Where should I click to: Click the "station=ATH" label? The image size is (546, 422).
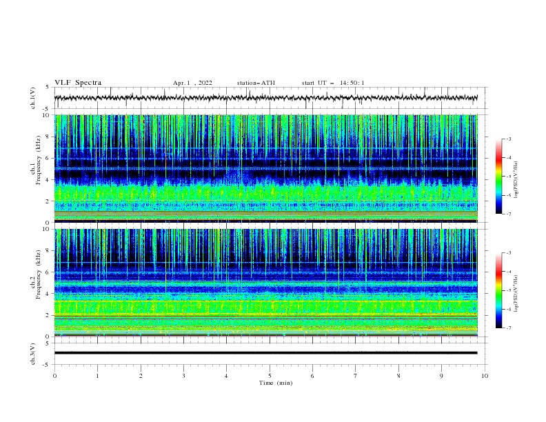(256, 83)
